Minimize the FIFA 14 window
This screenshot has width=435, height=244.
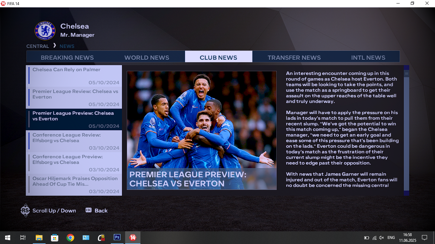coord(398,3)
